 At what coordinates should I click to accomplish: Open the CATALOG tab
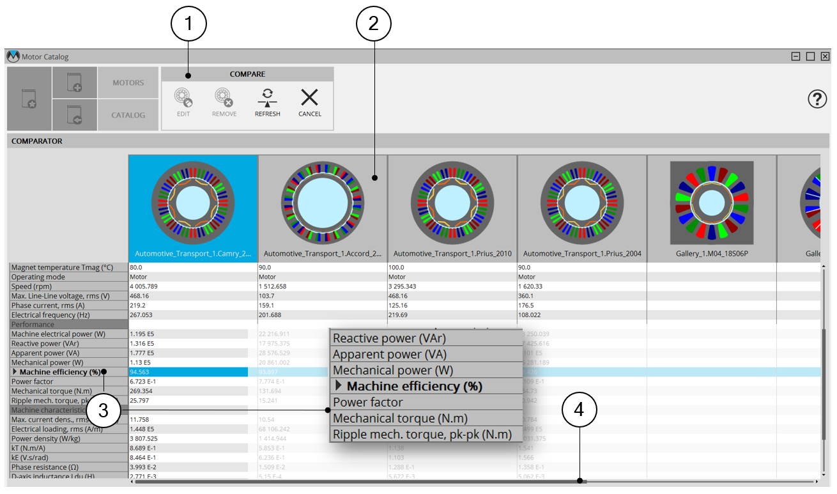(x=128, y=115)
